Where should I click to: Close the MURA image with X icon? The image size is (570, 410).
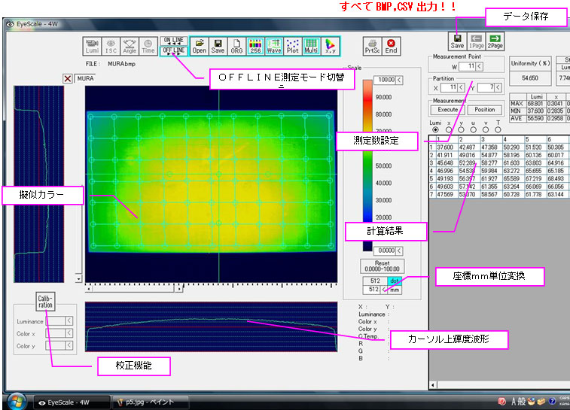(x=68, y=78)
